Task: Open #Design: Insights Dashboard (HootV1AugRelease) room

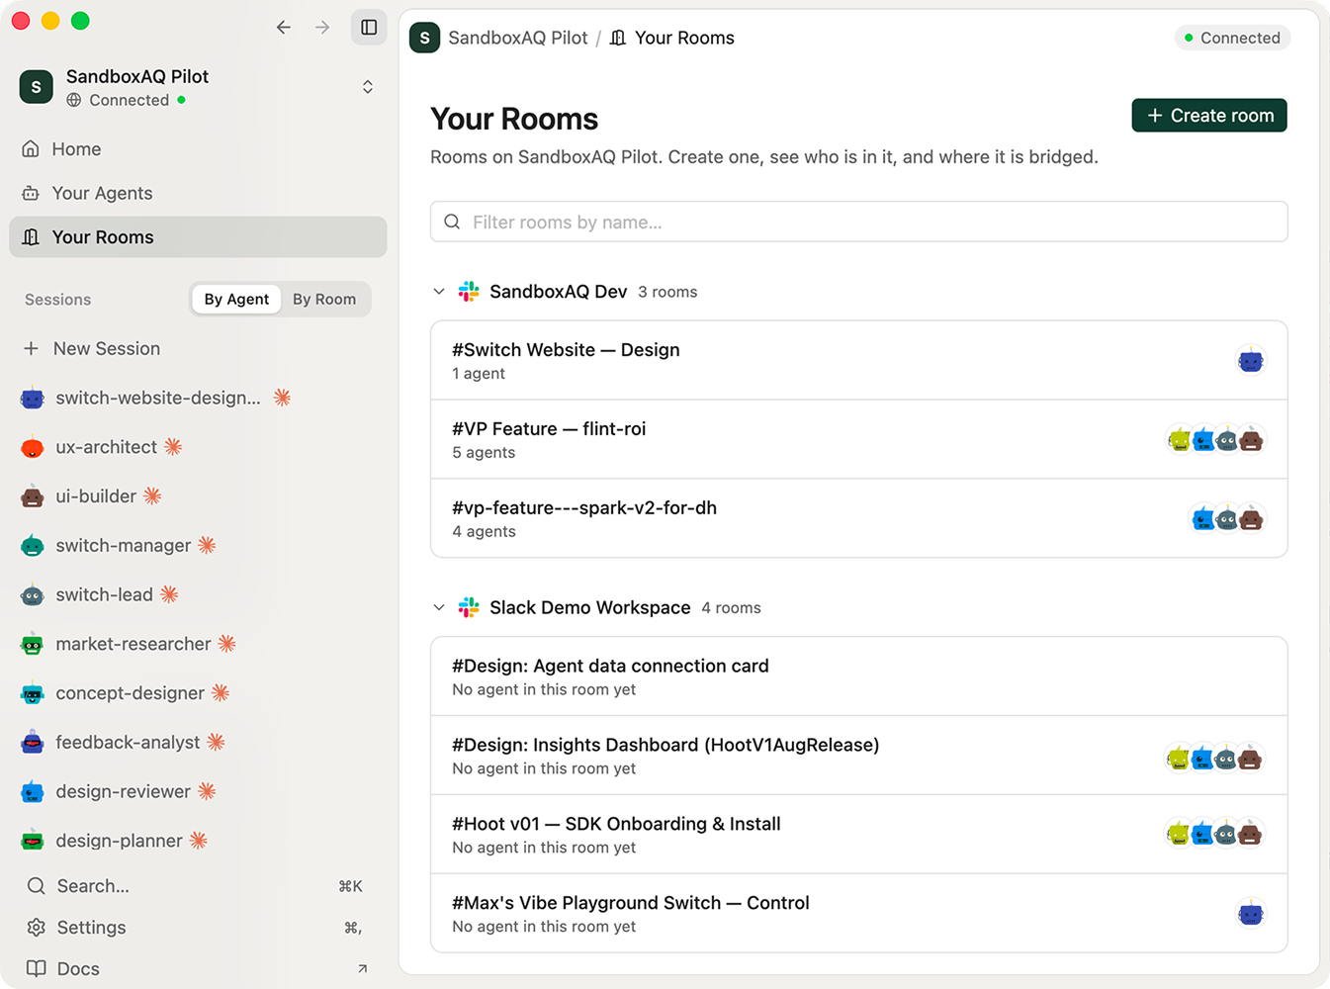Action: [x=859, y=756]
